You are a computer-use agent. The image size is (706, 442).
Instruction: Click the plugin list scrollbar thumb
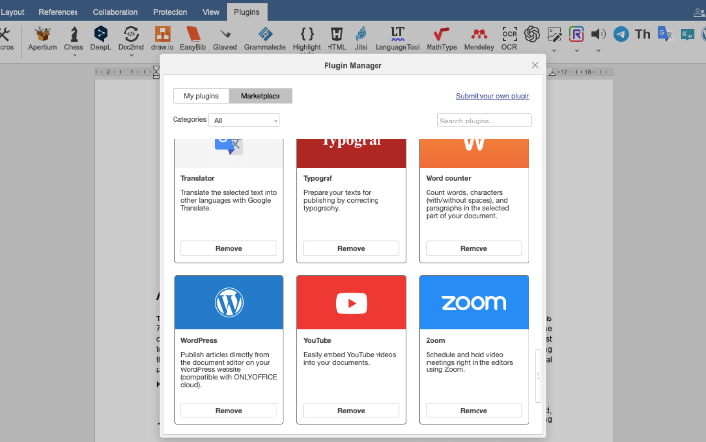pos(538,375)
